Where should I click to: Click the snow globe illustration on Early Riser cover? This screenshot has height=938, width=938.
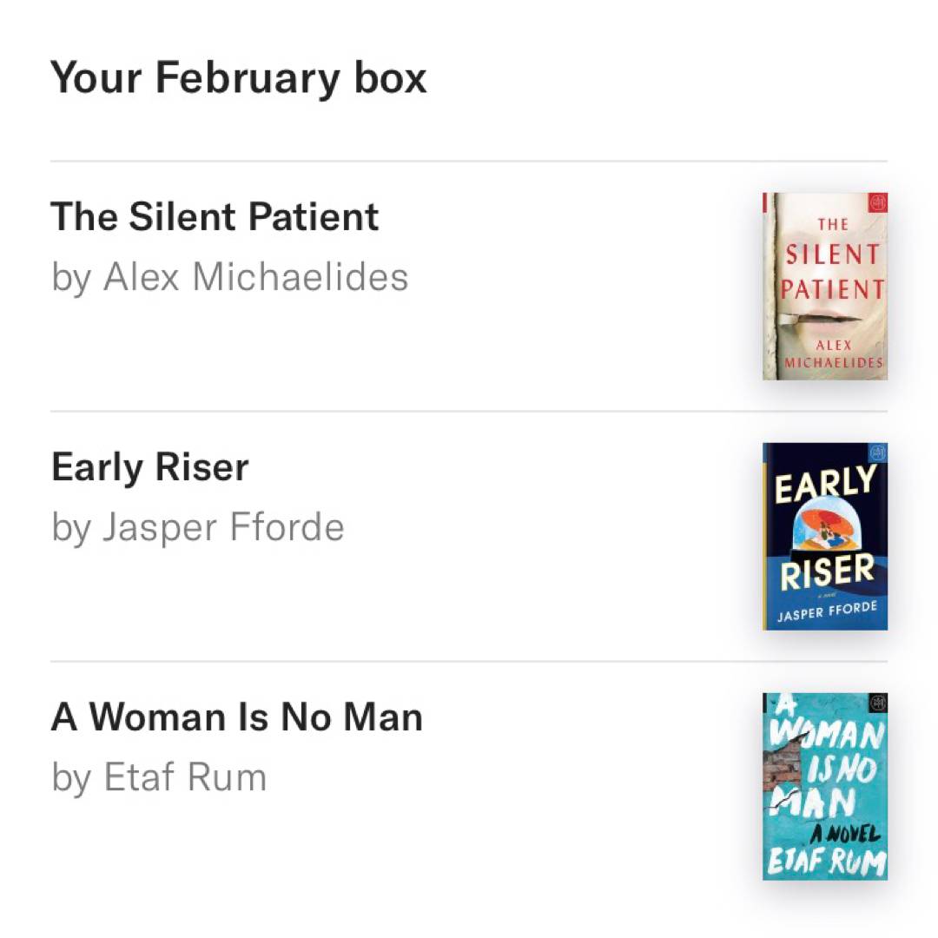(825, 526)
